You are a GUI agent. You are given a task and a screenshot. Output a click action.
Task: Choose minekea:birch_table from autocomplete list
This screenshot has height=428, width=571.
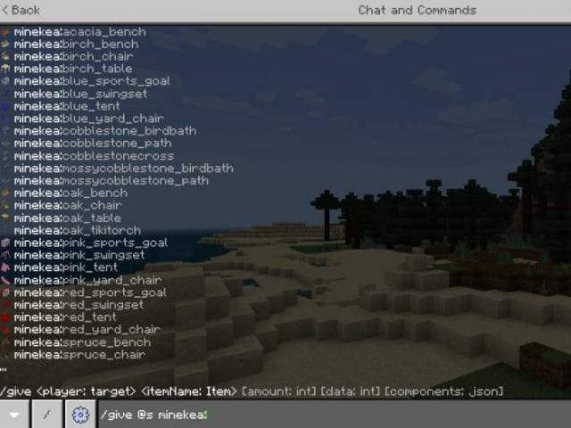point(72,69)
